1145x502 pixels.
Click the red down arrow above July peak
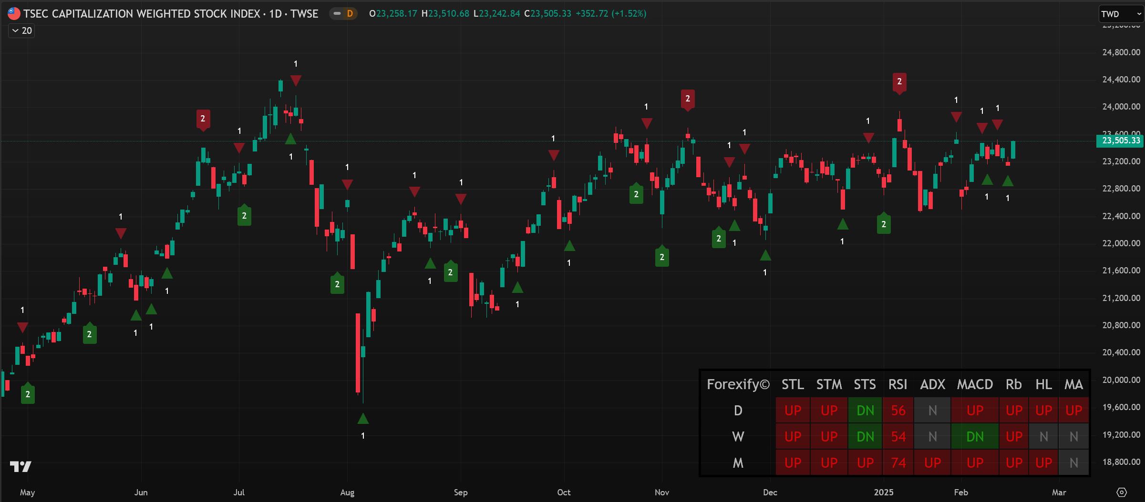[x=296, y=80]
